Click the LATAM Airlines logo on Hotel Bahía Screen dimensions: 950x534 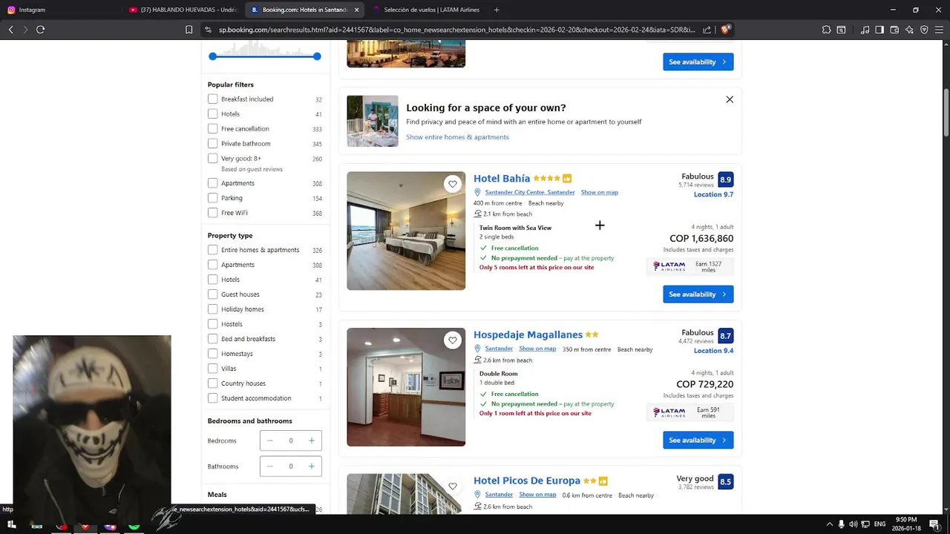point(669,266)
